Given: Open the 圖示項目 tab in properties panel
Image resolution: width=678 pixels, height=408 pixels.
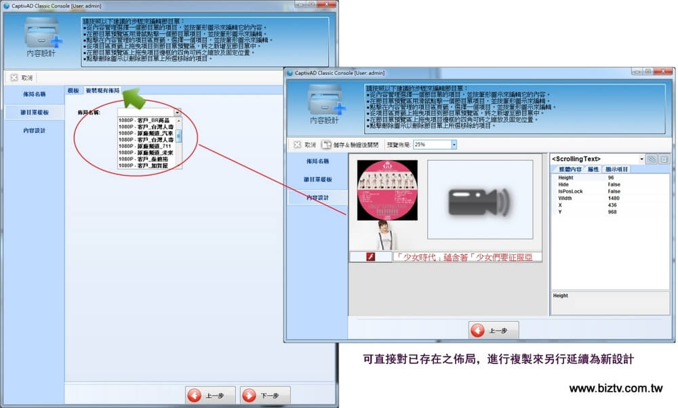Looking at the screenshot, I should [x=616, y=169].
